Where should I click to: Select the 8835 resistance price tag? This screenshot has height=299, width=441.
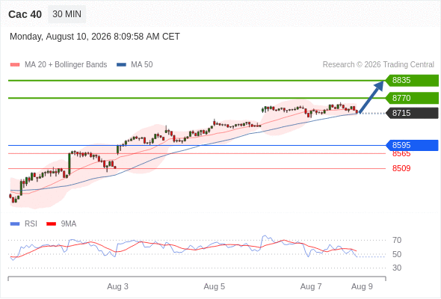tap(412, 81)
